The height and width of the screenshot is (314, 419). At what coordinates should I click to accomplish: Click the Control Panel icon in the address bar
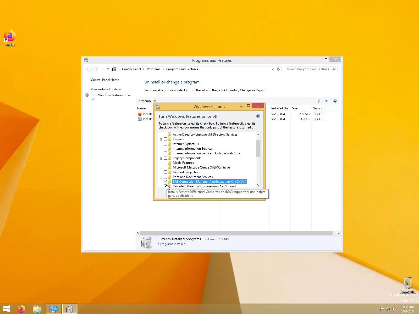coord(114,69)
